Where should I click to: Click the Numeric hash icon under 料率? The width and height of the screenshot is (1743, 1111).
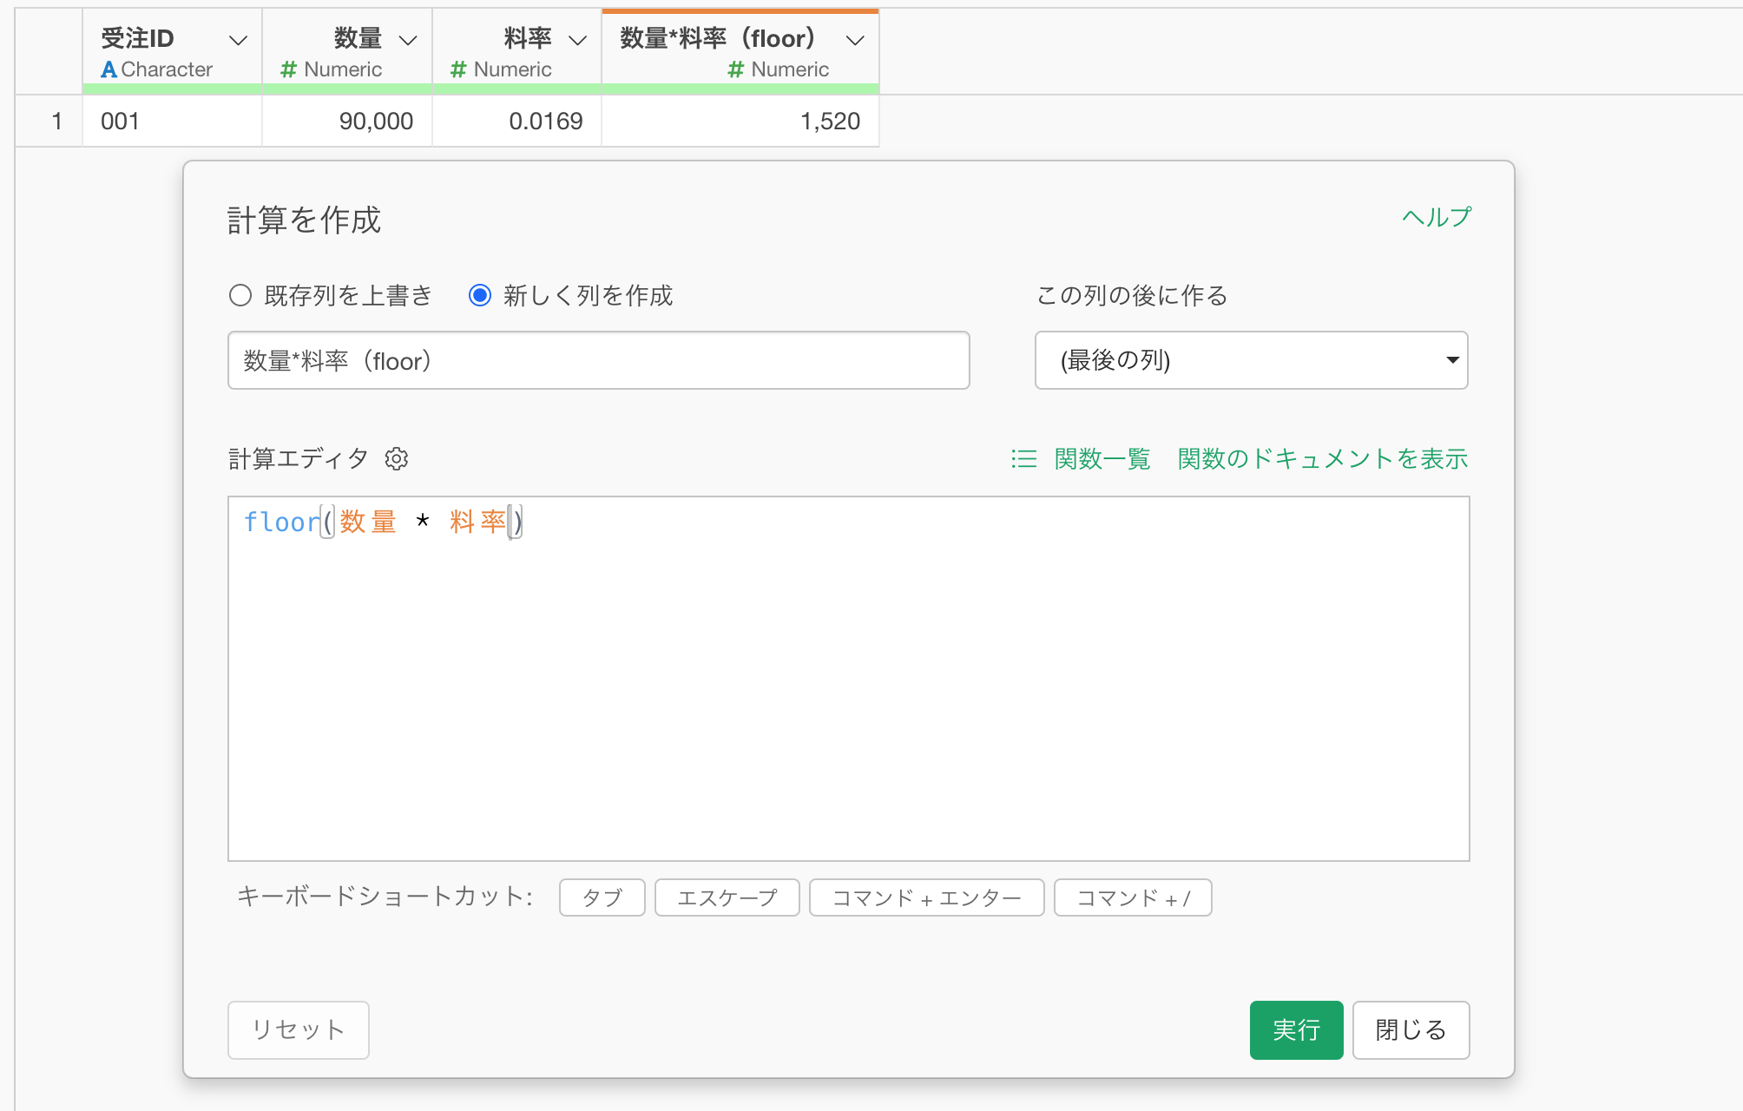click(458, 69)
